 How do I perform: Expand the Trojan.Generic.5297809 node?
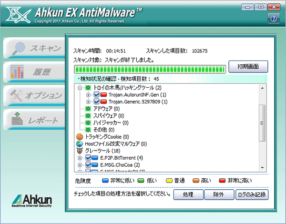(88, 102)
